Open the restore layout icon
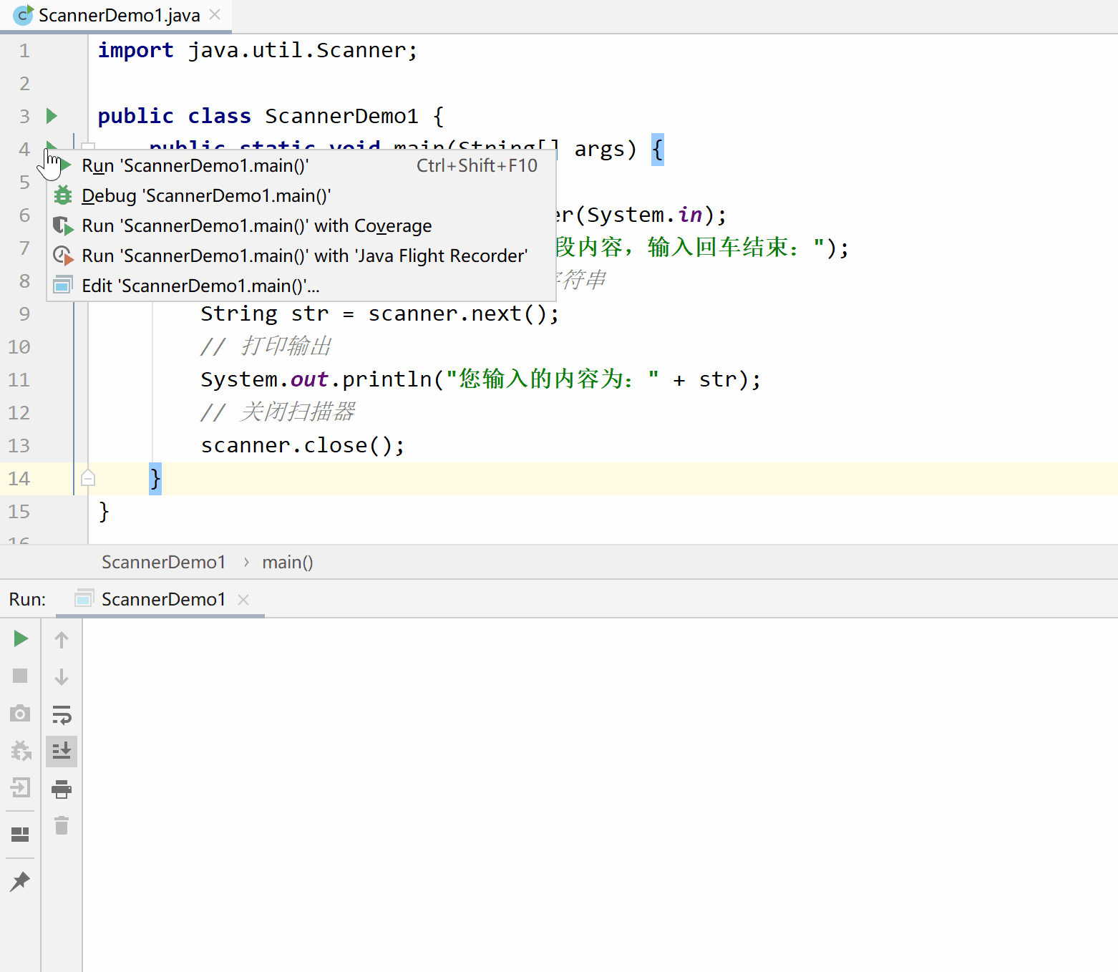Screen dimensions: 1118x972 pyautogui.click(x=20, y=835)
